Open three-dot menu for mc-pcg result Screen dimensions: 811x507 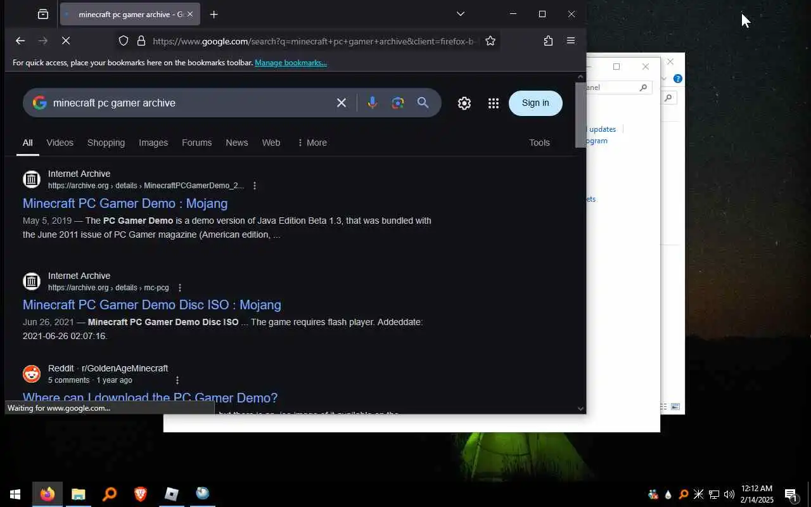click(180, 288)
